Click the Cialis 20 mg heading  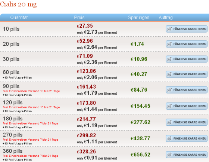click(x=18, y=4)
